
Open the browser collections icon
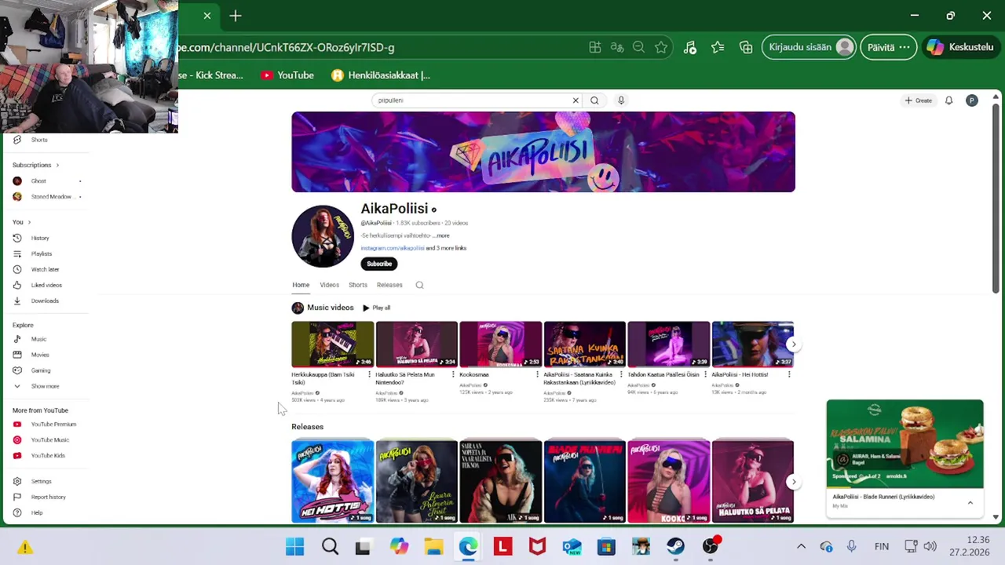(x=746, y=47)
